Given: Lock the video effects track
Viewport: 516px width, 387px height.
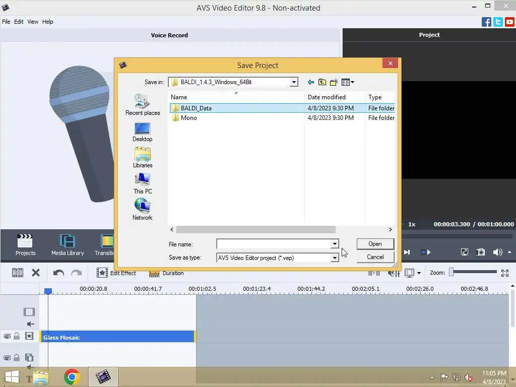Looking at the screenshot, I should point(17,336).
